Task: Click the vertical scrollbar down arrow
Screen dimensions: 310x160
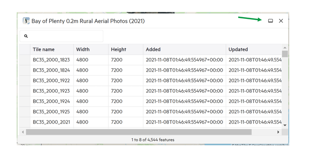Action: [x=285, y=125]
